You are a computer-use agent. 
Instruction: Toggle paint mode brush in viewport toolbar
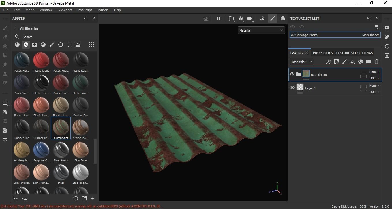click(272, 18)
